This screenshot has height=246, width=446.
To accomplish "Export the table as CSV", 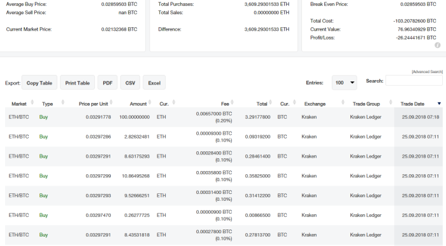I will click(x=130, y=83).
